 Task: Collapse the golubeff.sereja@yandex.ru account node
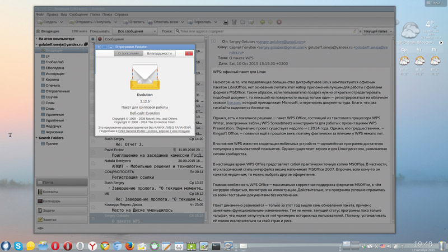(36, 45)
